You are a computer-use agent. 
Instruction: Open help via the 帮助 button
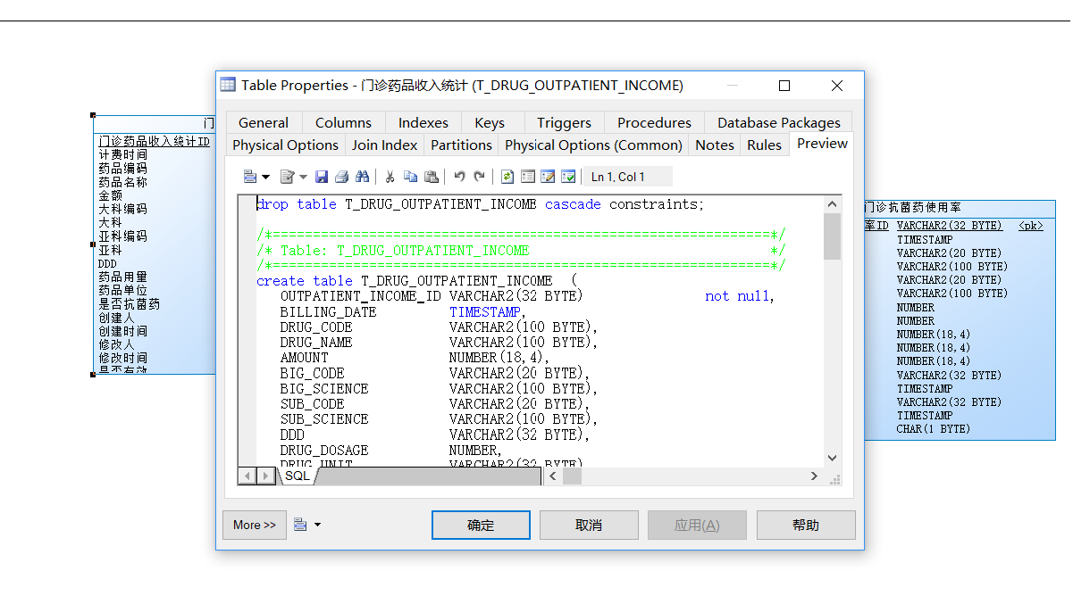click(805, 525)
